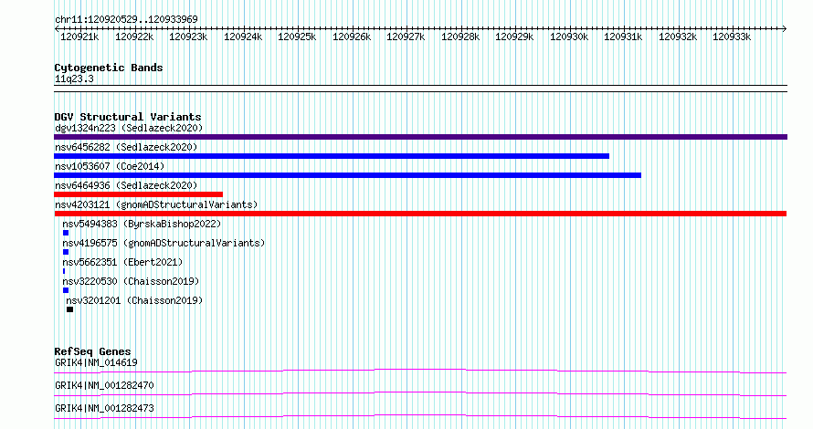The width and height of the screenshot is (813, 429).
Task: Click the Cytogenetic Bands track title
Action: coord(109,68)
